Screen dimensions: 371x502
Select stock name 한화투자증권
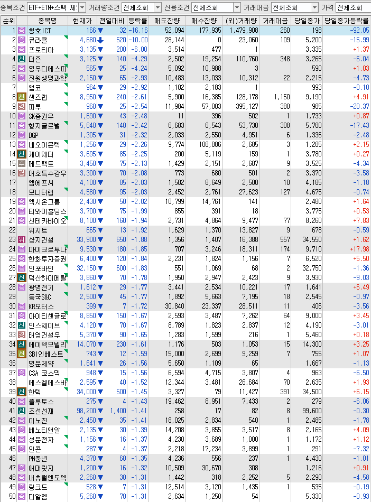click(48, 259)
